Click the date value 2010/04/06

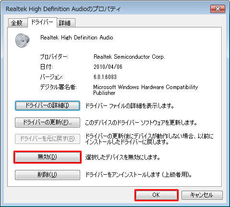(108, 67)
